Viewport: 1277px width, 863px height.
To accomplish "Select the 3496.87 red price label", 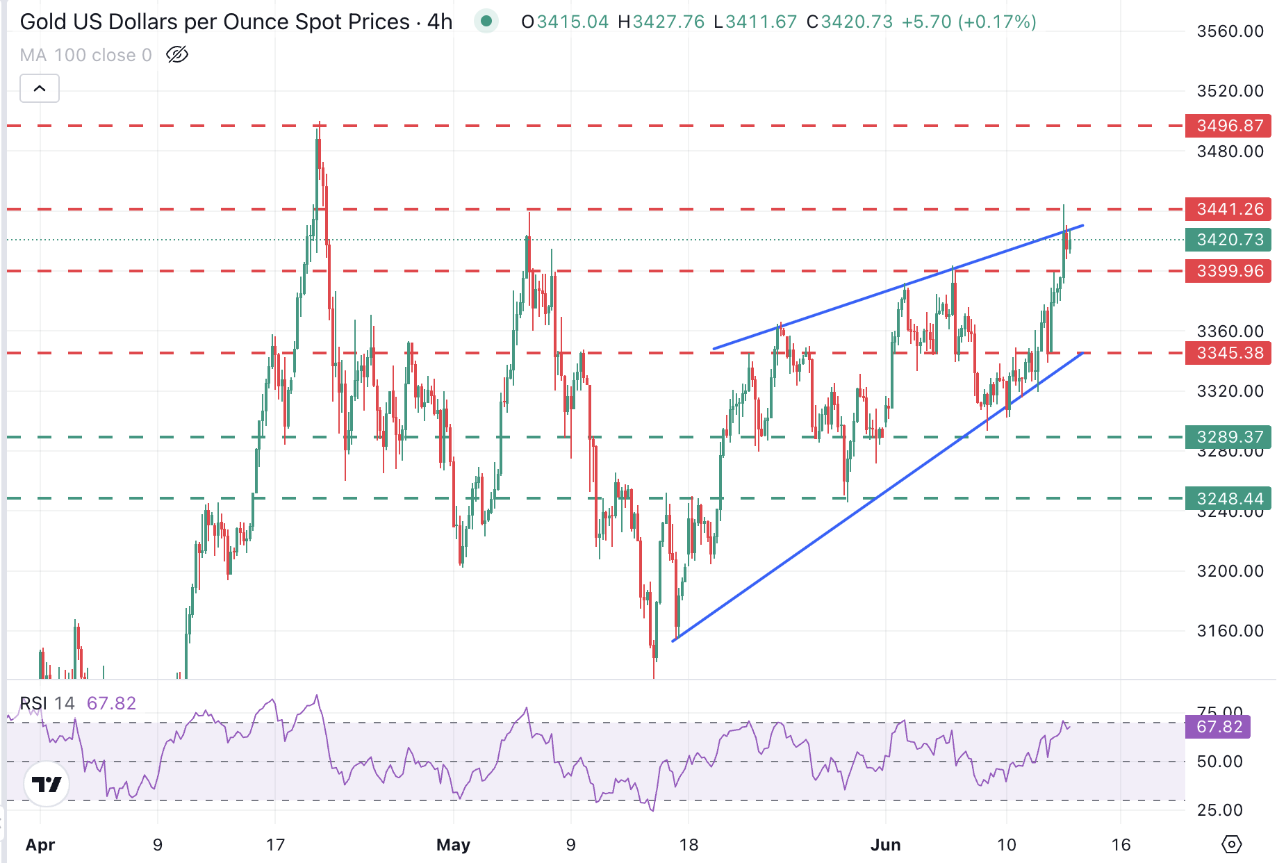I will [1228, 126].
